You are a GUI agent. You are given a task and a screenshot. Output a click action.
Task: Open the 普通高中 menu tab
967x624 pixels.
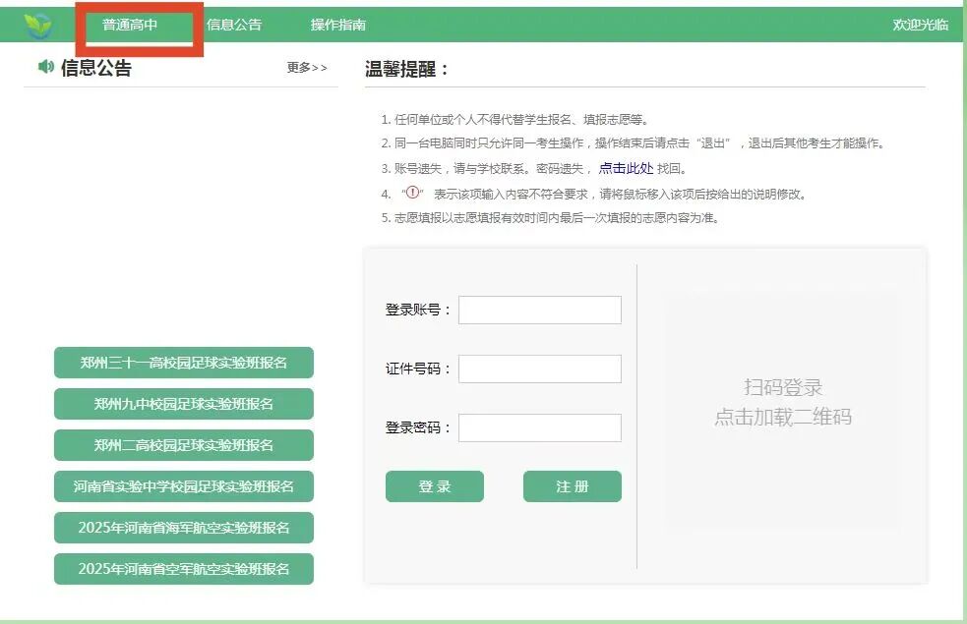pyautogui.click(x=130, y=25)
